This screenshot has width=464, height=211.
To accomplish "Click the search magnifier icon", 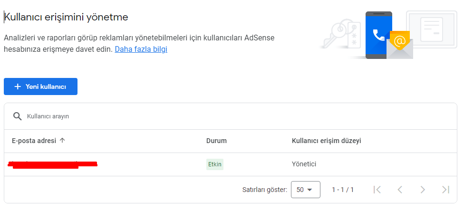I will pyautogui.click(x=18, y=116).
